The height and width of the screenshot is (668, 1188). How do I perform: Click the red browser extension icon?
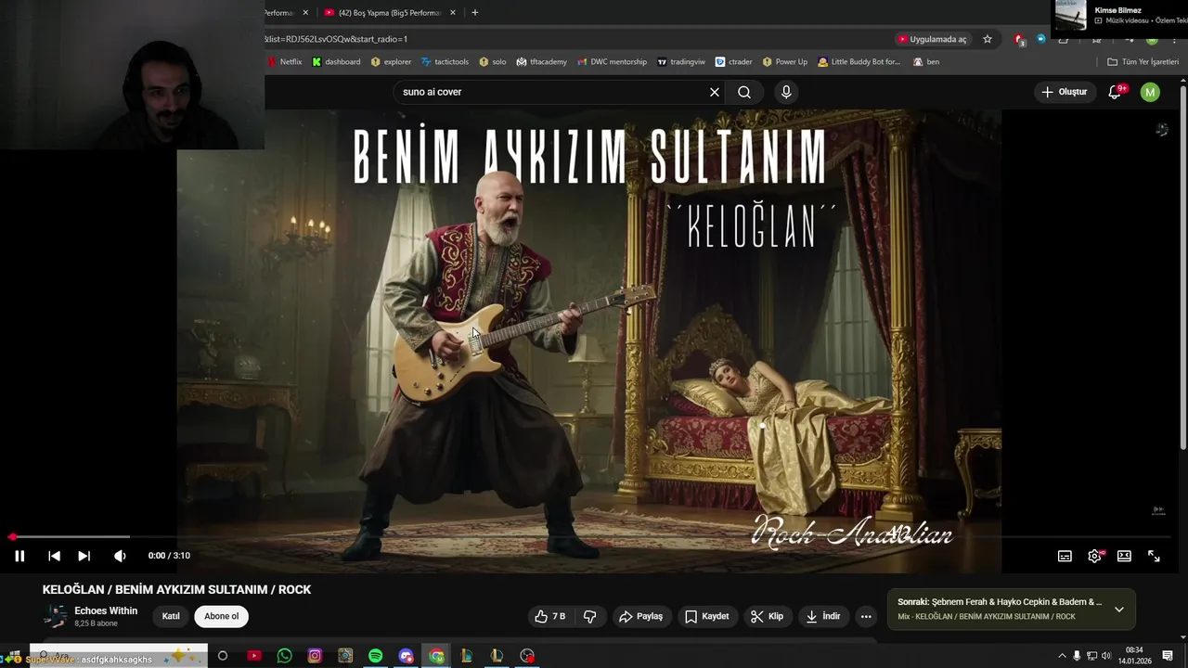(1020, 39)
